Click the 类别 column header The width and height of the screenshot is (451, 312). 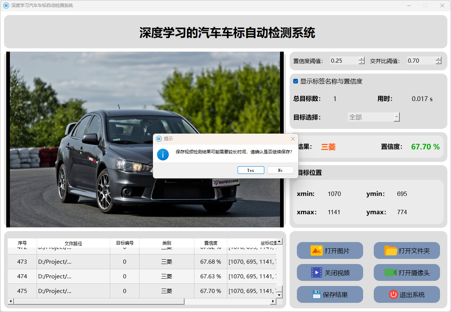(x=167, y=243)
